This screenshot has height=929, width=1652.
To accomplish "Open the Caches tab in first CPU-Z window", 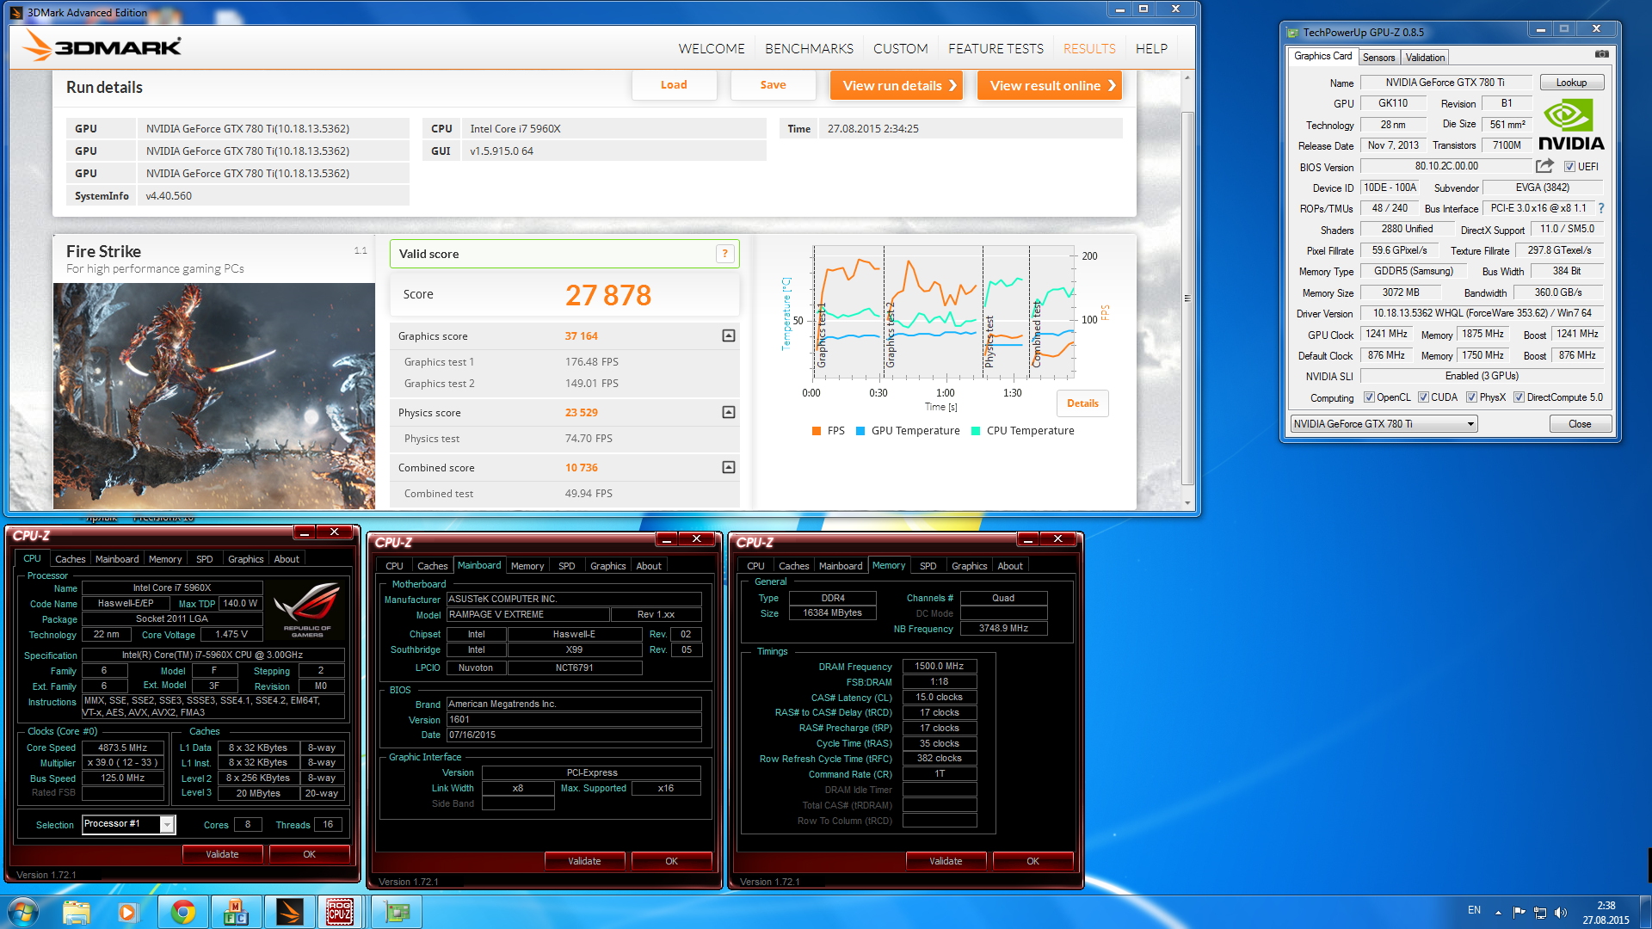I will point(70,559).
